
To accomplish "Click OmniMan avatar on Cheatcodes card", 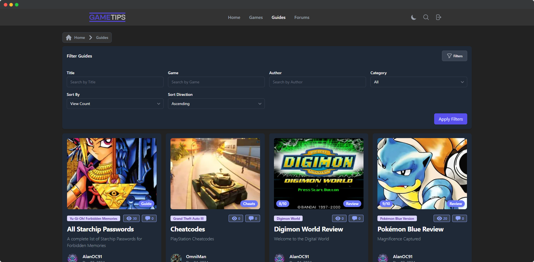I will (176, 258).
